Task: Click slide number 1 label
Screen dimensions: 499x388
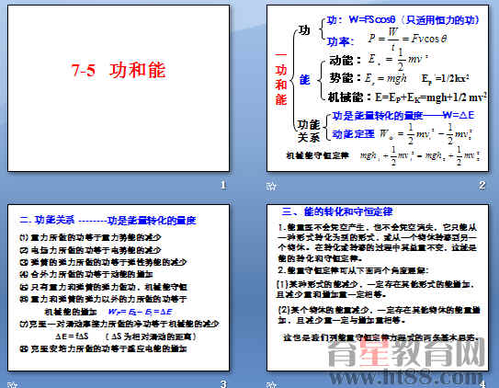Action: click(x=223, y=185)
